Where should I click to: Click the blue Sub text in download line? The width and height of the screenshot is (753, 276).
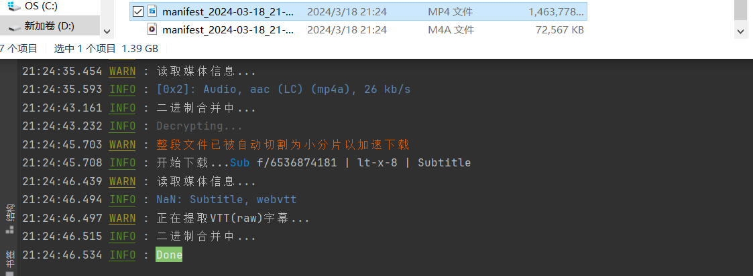[241, 162]
